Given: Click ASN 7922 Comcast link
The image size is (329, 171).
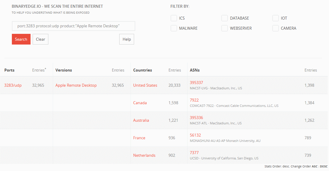Looking at the screenshot, I should click(194, 100).
